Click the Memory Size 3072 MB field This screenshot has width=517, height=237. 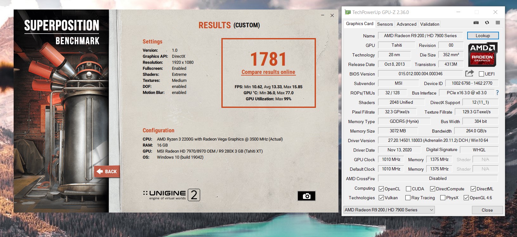tap(398, 131)
